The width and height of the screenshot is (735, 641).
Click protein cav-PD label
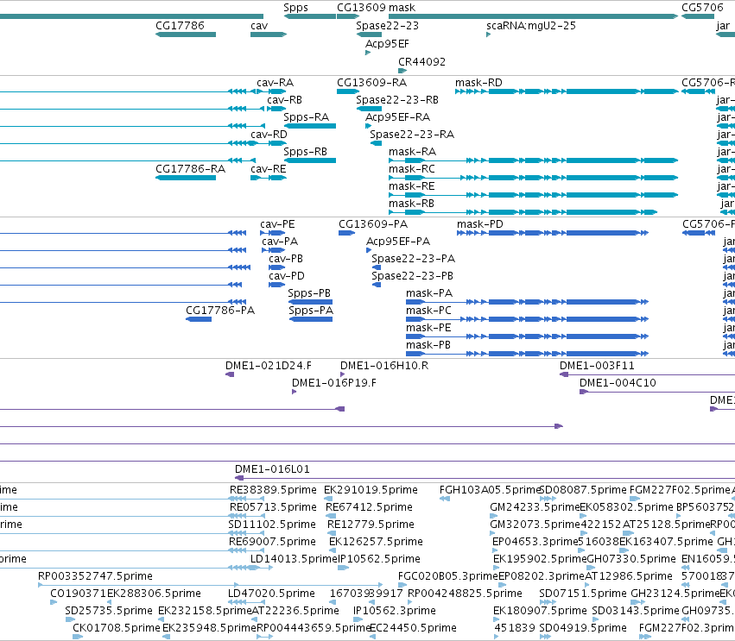287,276
